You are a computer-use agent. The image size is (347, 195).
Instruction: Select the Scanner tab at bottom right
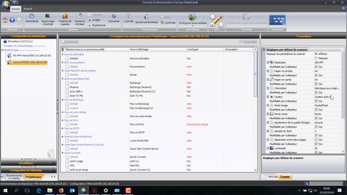285,177
